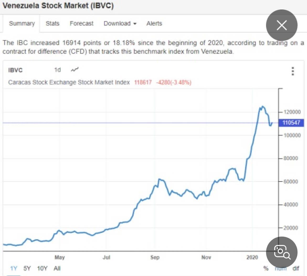The width and height of the screenshot is (307, 276).
Task: Show All historical data range
Action: [57, 268]
